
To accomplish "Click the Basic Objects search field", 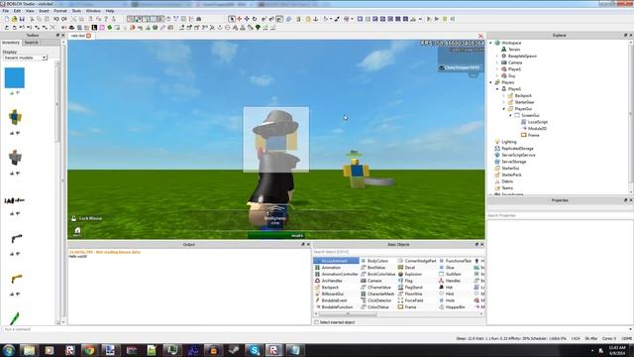I will point(398,252).
